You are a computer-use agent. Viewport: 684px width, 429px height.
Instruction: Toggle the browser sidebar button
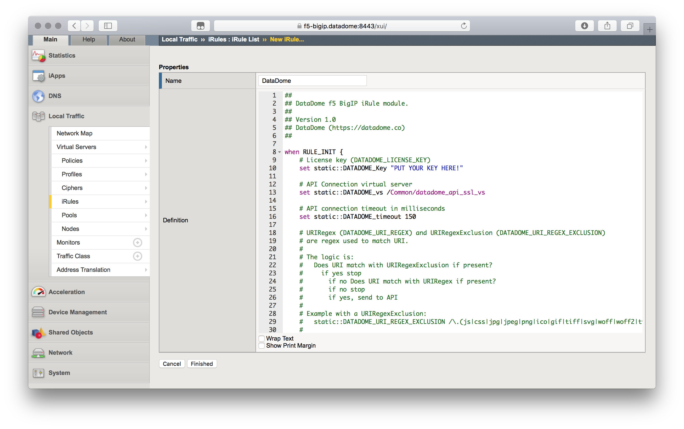point(108,26)
